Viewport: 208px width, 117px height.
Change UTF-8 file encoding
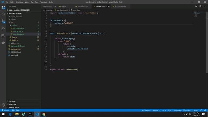coord(163,110)
